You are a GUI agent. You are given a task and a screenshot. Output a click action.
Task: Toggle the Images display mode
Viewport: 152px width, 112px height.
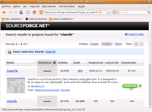(107, 44)
